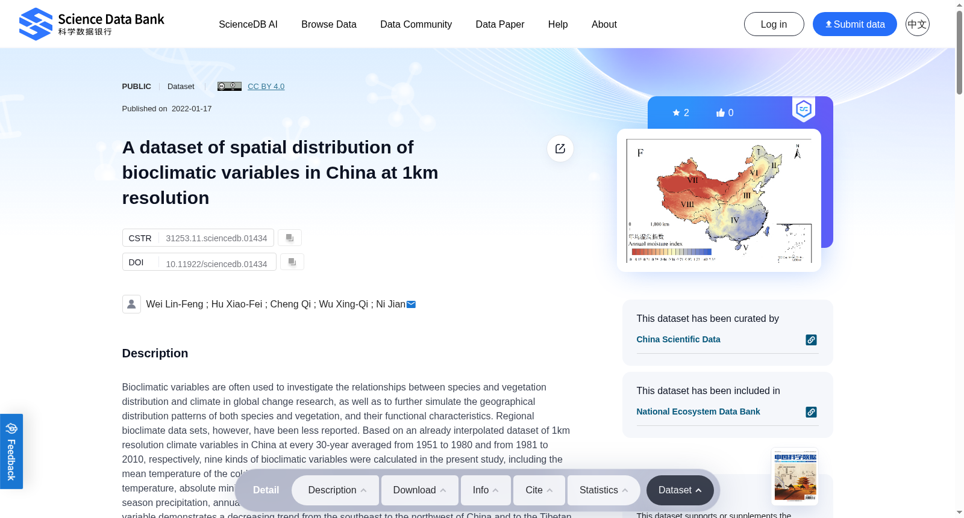This screenshot has height=518, width=964.
Task: Open China Scientific Data link
Action: [x=678, y=339]
